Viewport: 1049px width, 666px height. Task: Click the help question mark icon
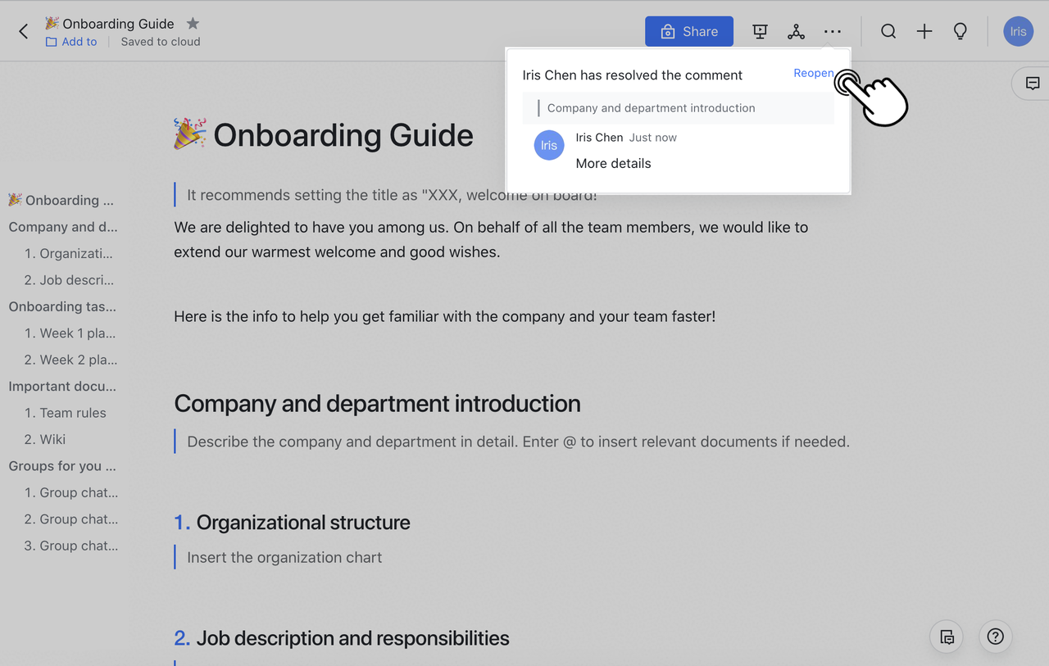click(x=995, y=637)
